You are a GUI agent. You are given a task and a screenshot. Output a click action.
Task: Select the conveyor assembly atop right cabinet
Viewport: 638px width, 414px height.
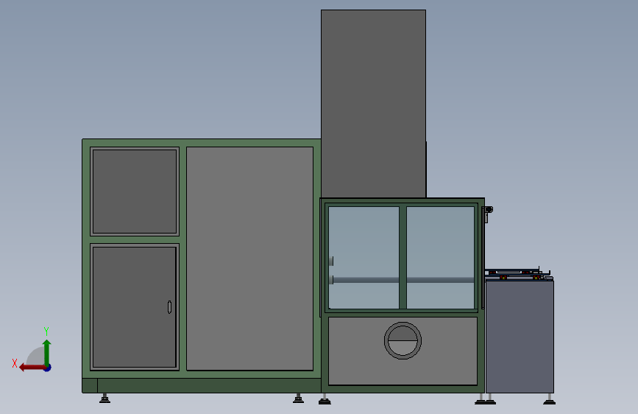tap(517, 274)
